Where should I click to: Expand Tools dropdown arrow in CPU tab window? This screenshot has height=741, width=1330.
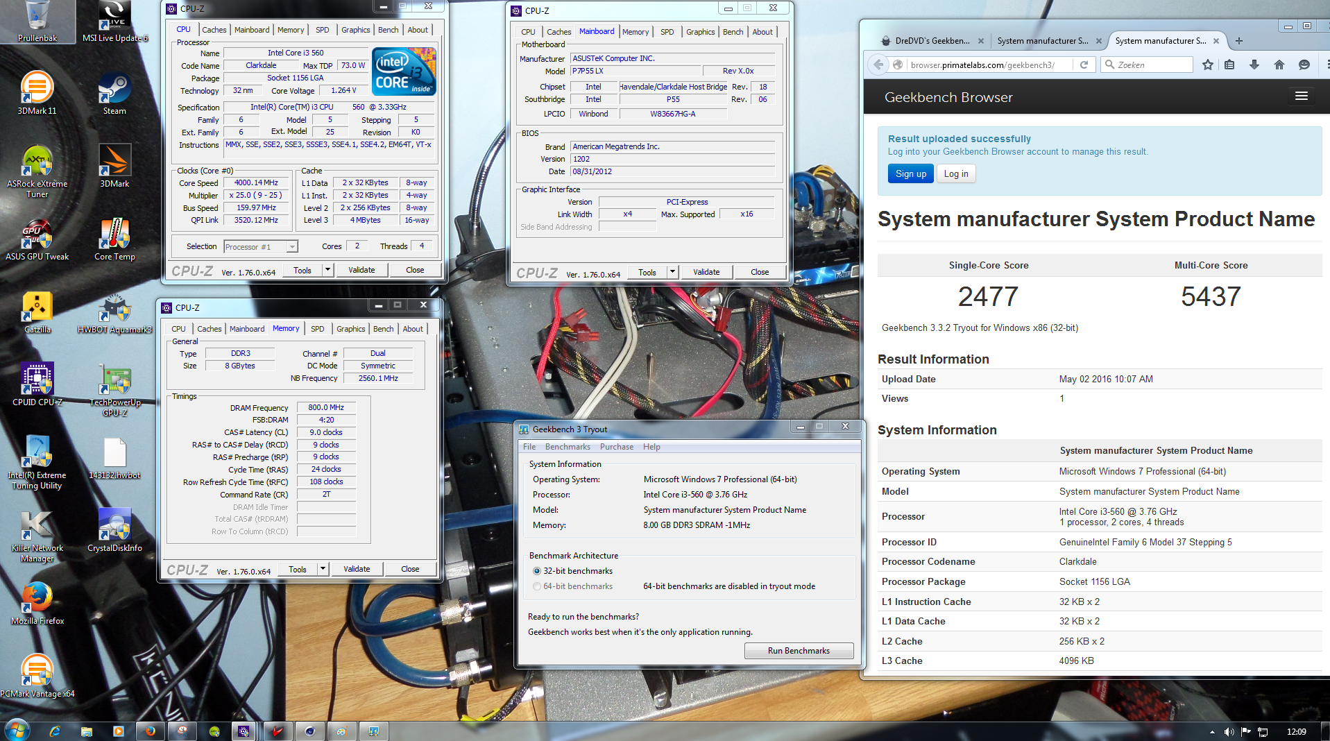click(327, 270)
